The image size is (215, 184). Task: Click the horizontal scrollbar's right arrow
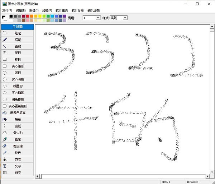click(207, 176)
